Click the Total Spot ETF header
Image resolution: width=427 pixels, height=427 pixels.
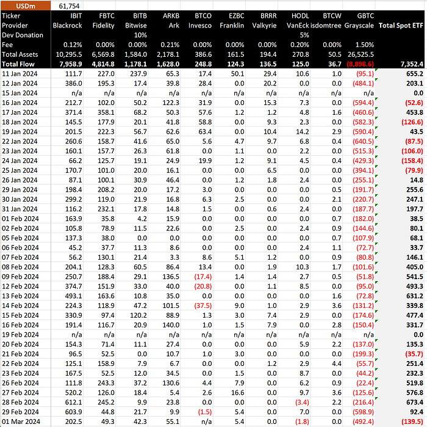pos(402,26)
